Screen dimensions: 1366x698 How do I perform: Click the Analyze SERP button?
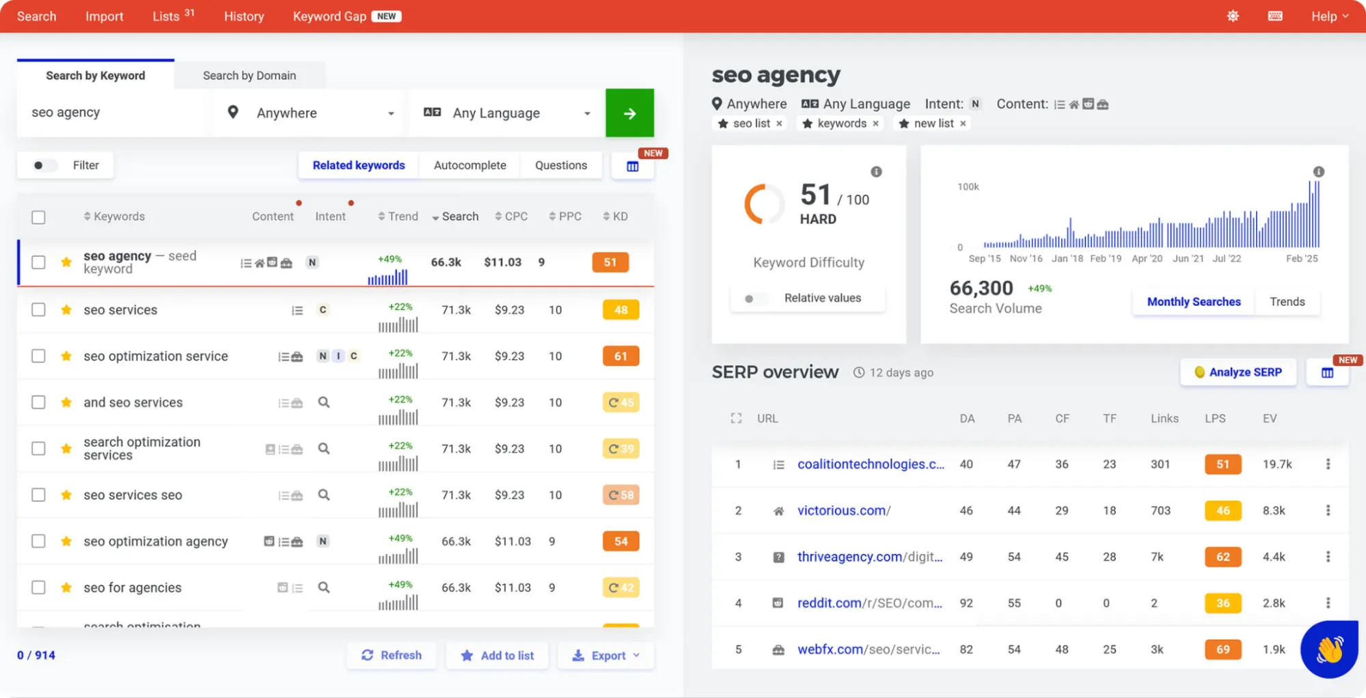[x=1238, y=372]
